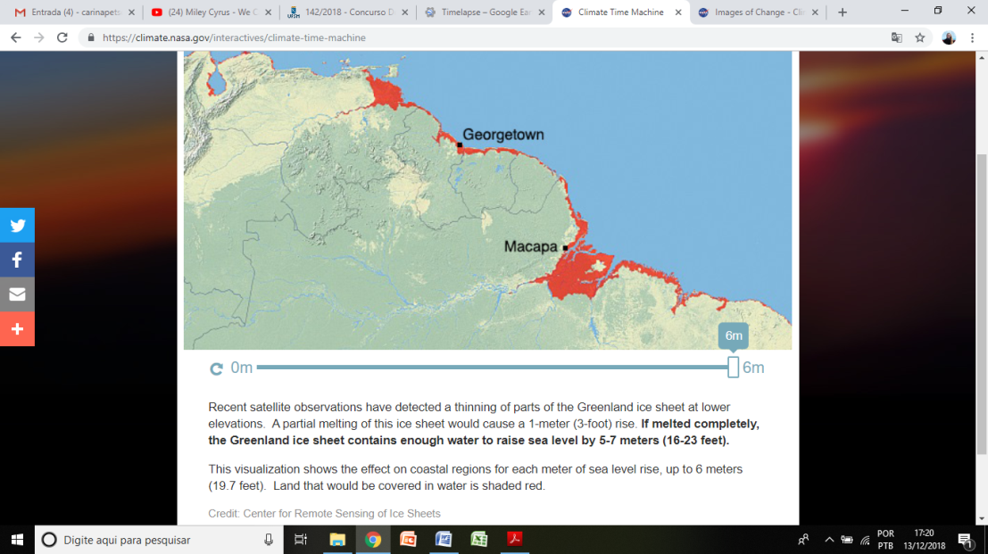Share page via email envelope icon
Viewport: 988px width, 554px height.
click(17, 294)
